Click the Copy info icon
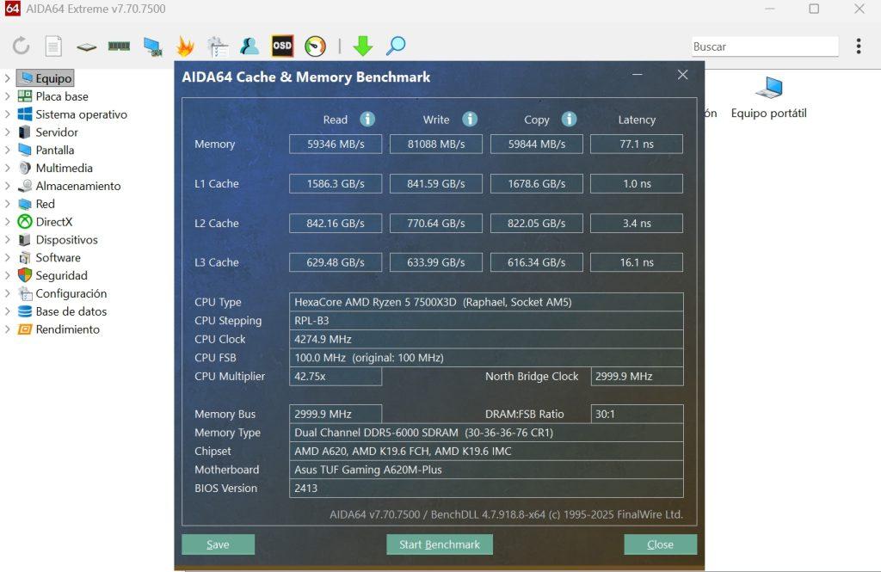881x572 pixels. (570, 119)
